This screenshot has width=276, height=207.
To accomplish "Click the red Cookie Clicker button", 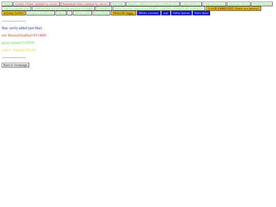I will 37,4.
